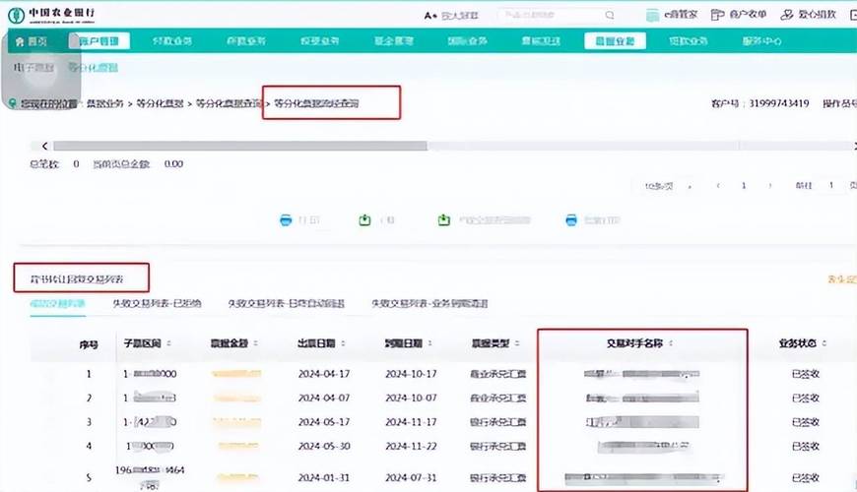Image resolution: width=857 pixels, height=492 pixels.
Task: Click the rightmost blue print icon
Action: (571, 220)
